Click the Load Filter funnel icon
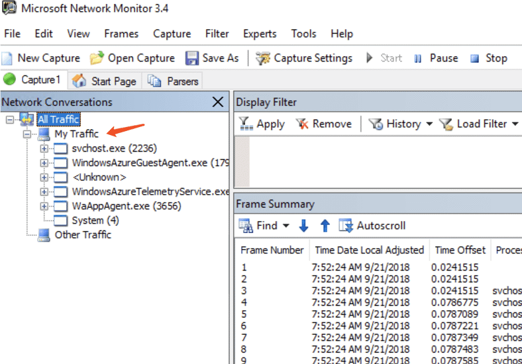This screenshot has height=364, width=522. [x=446, y=124]
